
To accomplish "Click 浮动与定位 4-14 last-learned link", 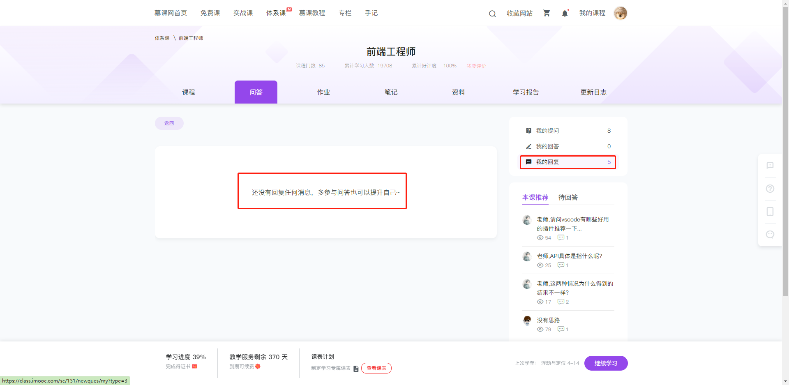I will click(x=560, y=363).
